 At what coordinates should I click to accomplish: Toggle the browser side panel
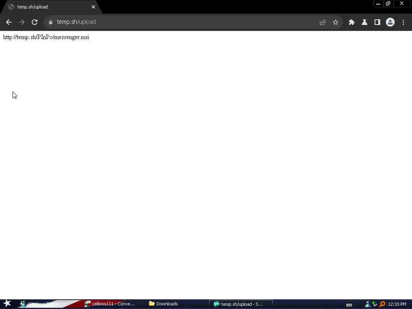pyautogui.click(x=377, y=23)
